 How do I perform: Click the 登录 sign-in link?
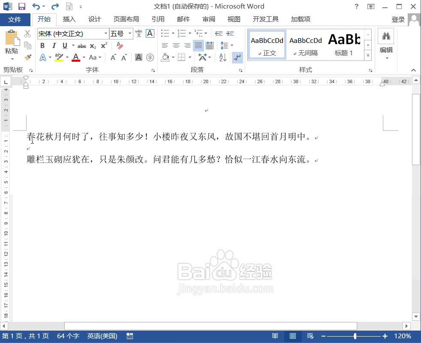pyautogui.click(x=399, y=19)
